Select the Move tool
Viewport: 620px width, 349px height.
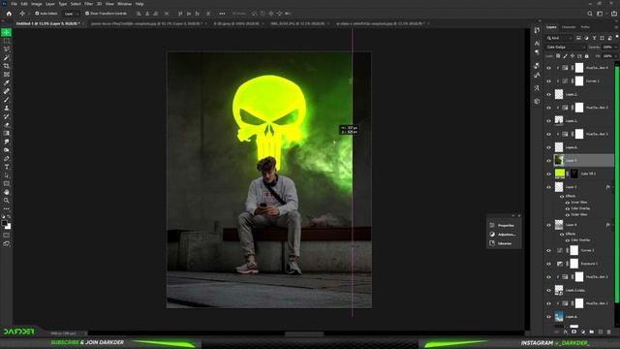[x=7, y=32]
